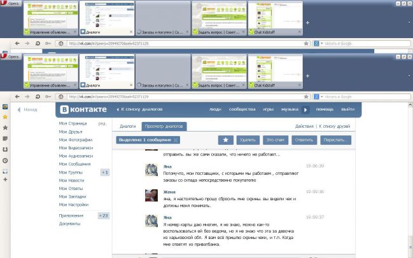The image size is (413, 258).
Task: Go back via 'К списку диалогов' in the header
Action: pos(137,109)
